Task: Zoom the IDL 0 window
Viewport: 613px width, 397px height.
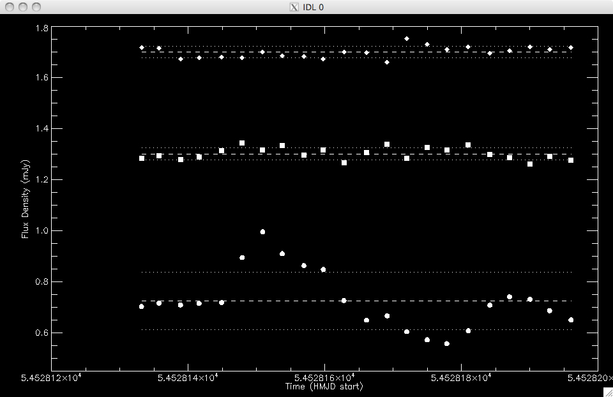Action: (x=36, y=7)
